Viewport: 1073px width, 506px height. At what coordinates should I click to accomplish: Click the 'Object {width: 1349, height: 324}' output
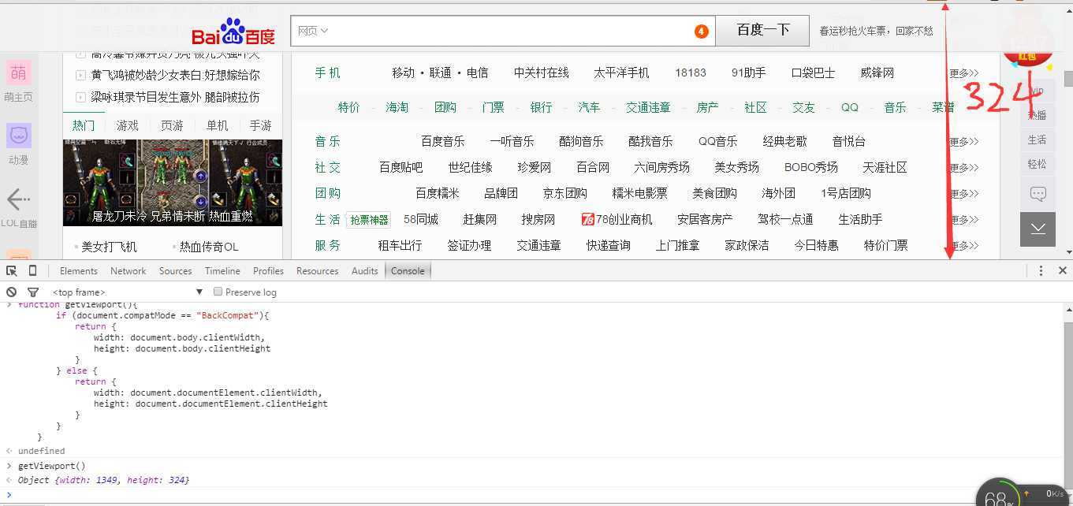[103, 480]
